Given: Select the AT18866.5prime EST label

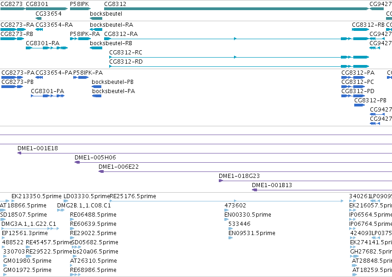Looking at the screenshot, I should click(x=23, y=206).
